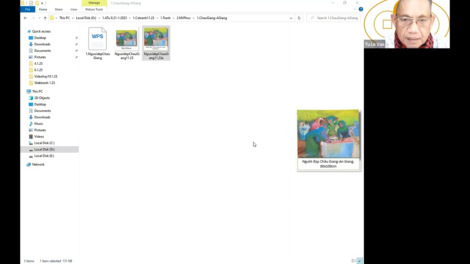This screenshot has height=264, width=470.
Task: Expand the ribbon with the chevron
Action: [x=355, y=9]
